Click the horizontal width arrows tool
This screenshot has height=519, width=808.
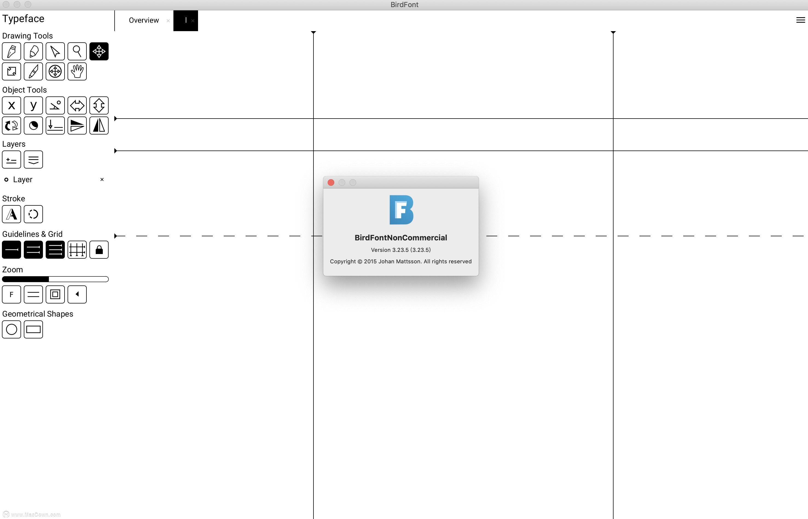point(77,105)
